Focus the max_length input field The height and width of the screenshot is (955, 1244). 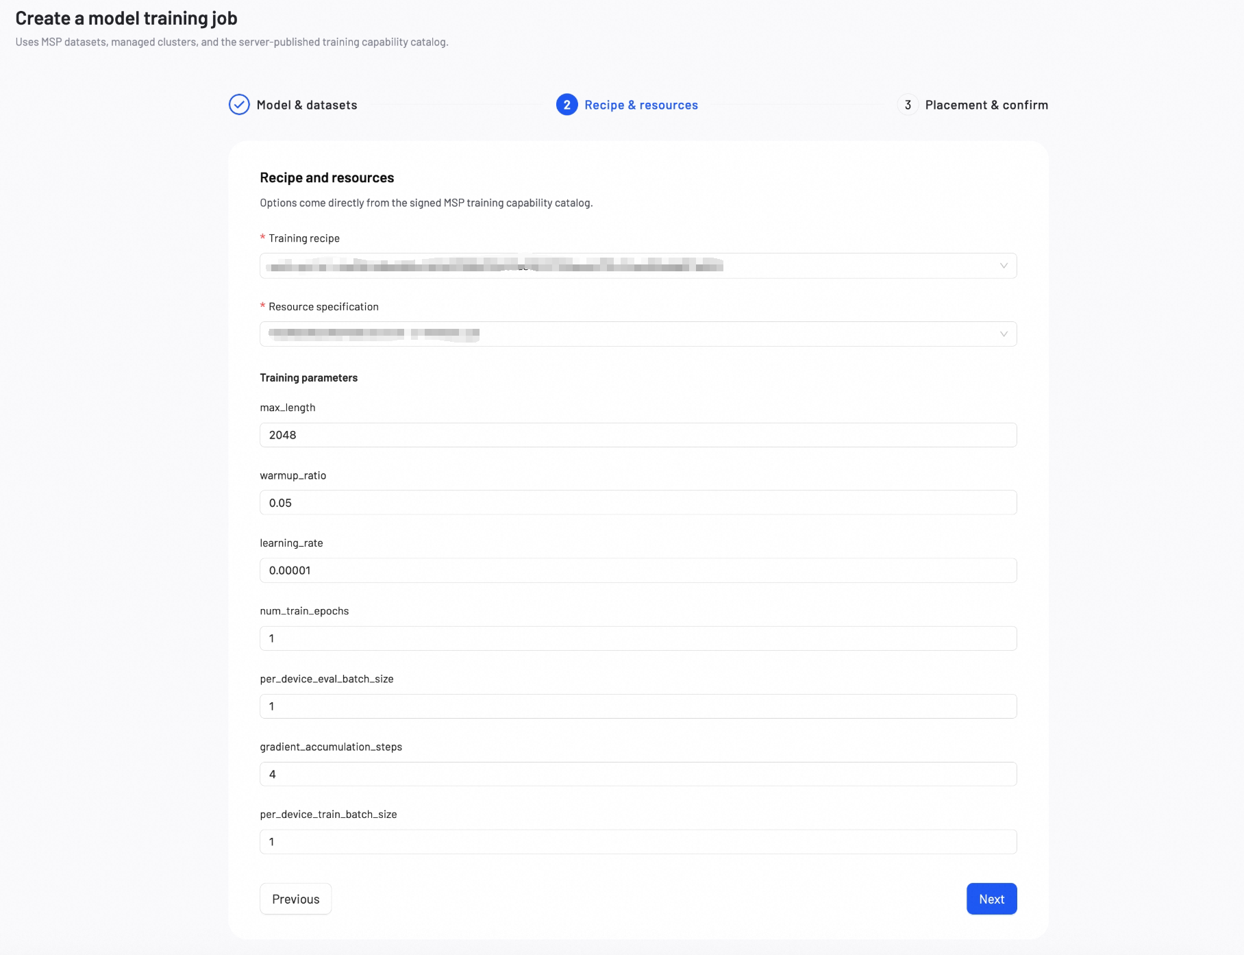click(x=638, y=435)
